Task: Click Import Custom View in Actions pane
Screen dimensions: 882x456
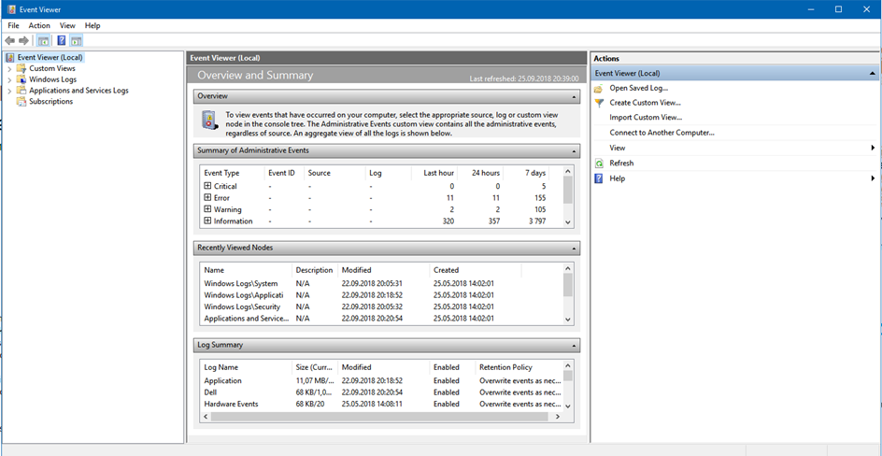Action: (646, 118)
